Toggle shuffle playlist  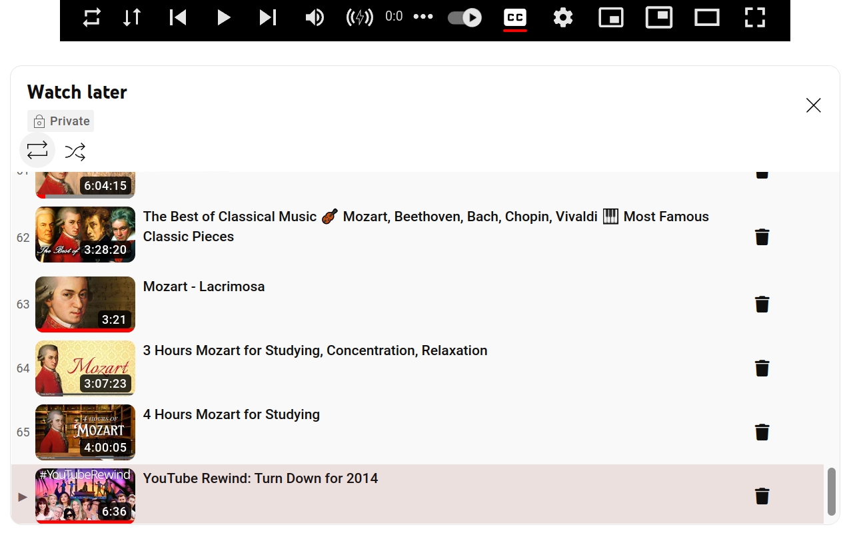tap(75, 152)
